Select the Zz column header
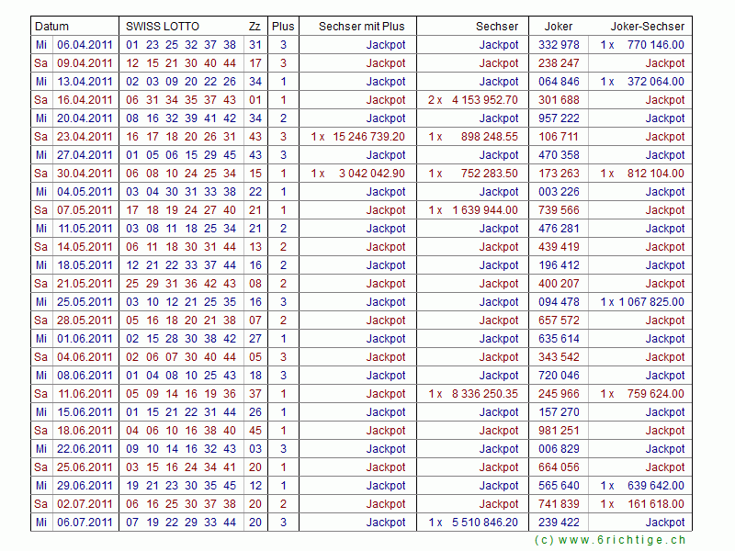Viewport: 735px width, 551px height. tap(254, 27)
